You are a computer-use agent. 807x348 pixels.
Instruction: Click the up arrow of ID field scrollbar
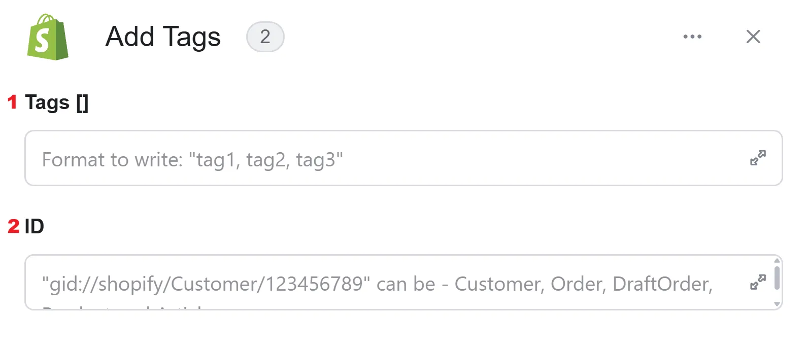point(777,261)
